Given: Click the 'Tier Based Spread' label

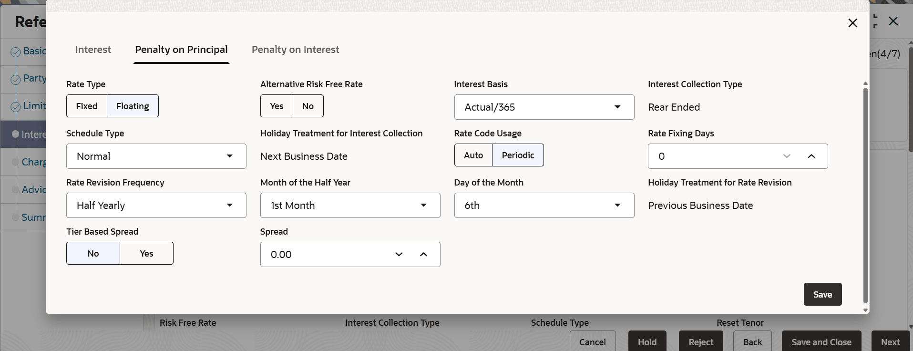Looking at the screenshot, I should (x=102, y=232).
